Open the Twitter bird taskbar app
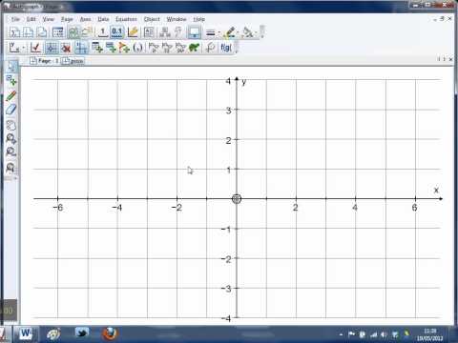Viewport: 458px width, 343px height. click(x=82, y=333)
